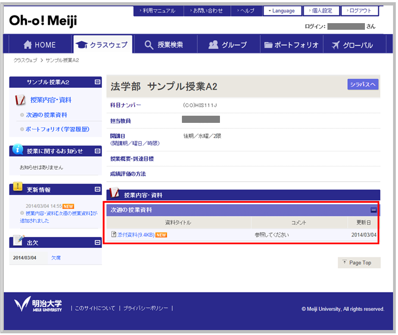Click the 欠席 attendance link
The width and height of the screenshot is (398, 335).
coord(56,258)
